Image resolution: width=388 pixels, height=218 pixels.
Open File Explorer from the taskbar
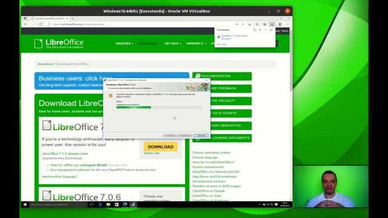click(x=109, y=205)
